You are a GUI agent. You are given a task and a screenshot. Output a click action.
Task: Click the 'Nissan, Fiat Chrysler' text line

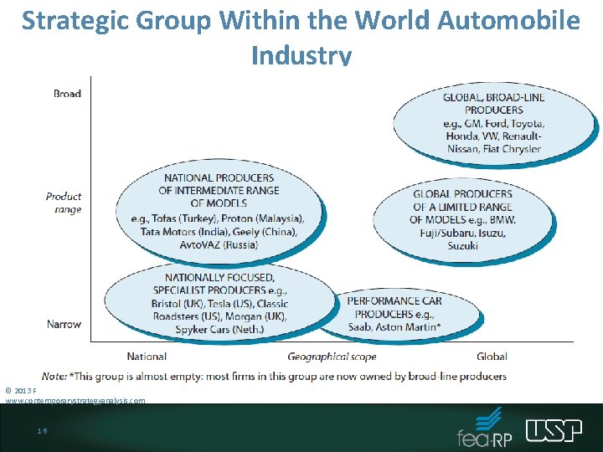(494, 149)
